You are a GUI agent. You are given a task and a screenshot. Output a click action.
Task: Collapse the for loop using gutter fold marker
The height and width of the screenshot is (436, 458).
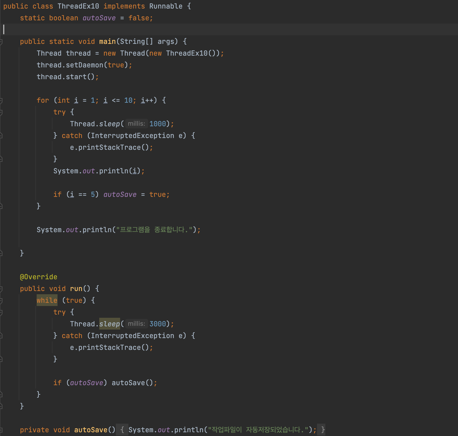pyautogui.click(x=1, y=100)
